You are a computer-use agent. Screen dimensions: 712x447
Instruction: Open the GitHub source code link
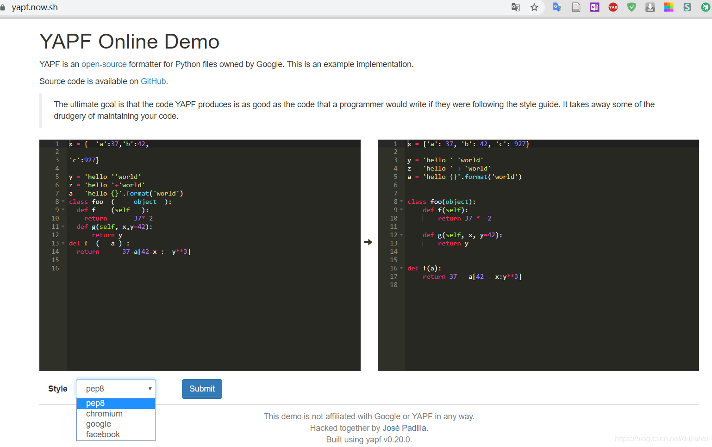(x=153, y=81)
